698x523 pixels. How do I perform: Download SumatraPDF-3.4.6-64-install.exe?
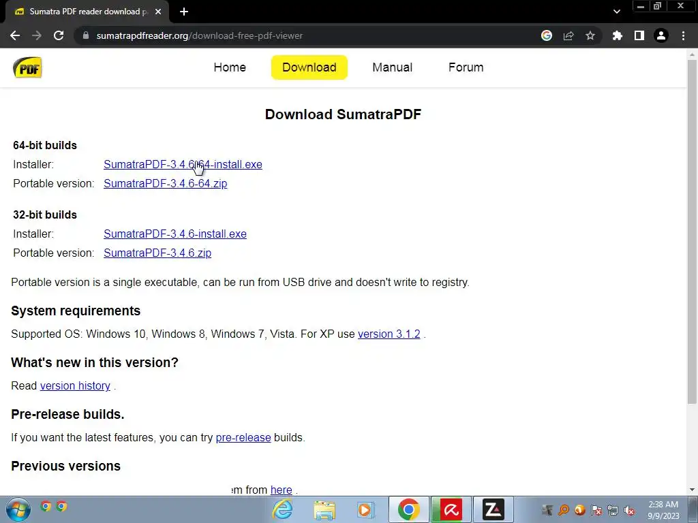pyautogui.click(x=183, y=165)
